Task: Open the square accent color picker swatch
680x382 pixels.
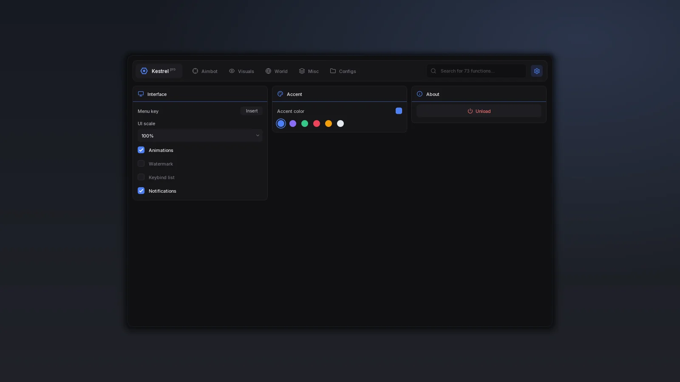Action: coord(399,111)
